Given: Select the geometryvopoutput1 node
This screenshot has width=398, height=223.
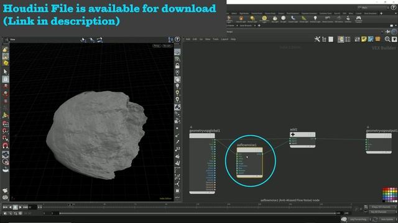Looking at the screenshot, I should [x=379, y=143].
